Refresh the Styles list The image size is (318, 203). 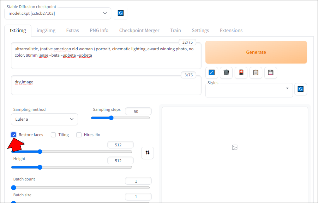click(x=300, y=89)
